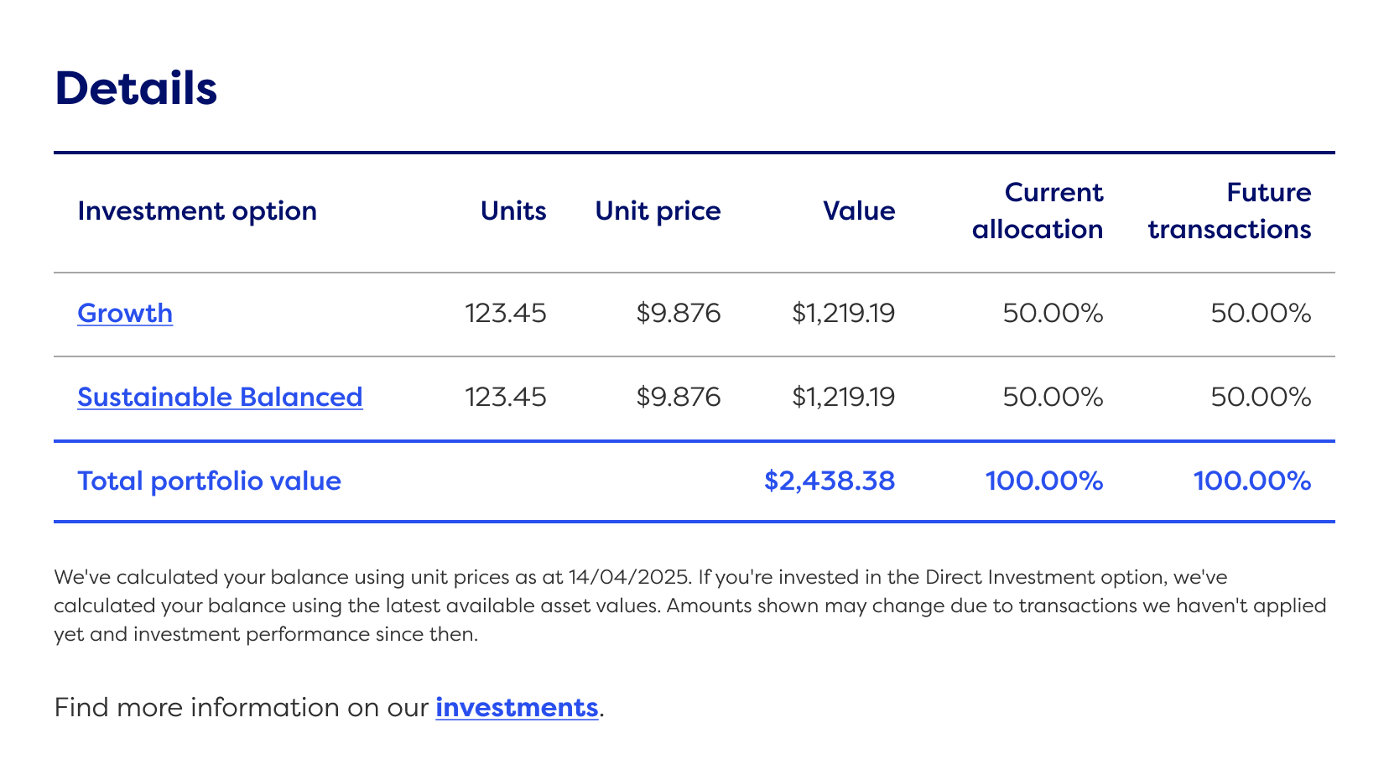1389x780 pixels.
Task: Click the total current allocation 100.00% figure
Action: click(x=1043, y=481)
